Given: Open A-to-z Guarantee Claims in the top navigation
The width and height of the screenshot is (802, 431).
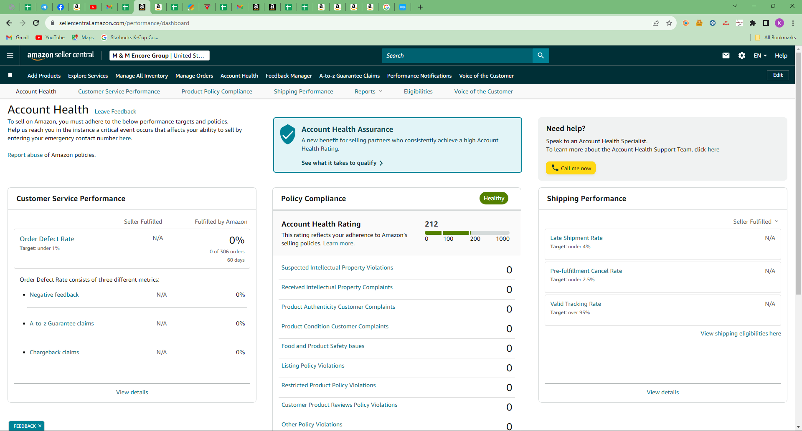Looking at the screenshot, I should point(350,76).
